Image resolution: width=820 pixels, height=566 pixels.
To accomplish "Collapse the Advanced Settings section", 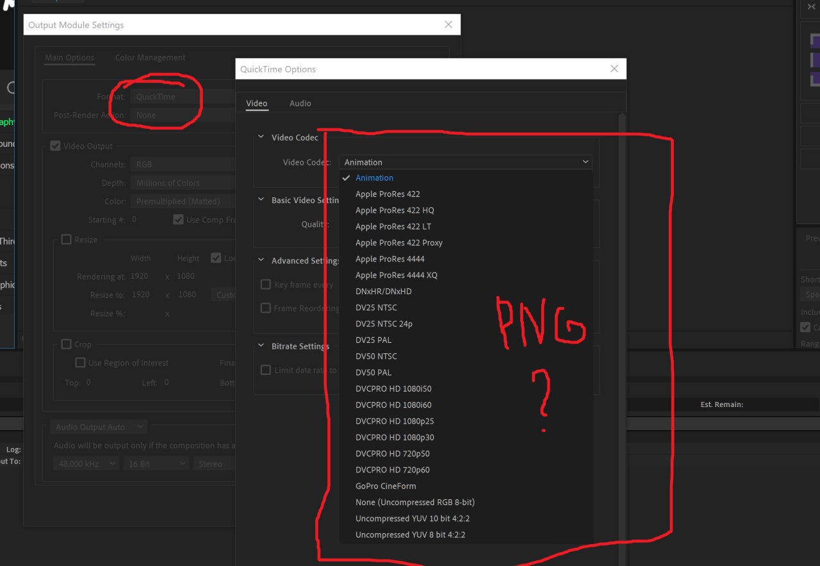I will pos(261,260).
